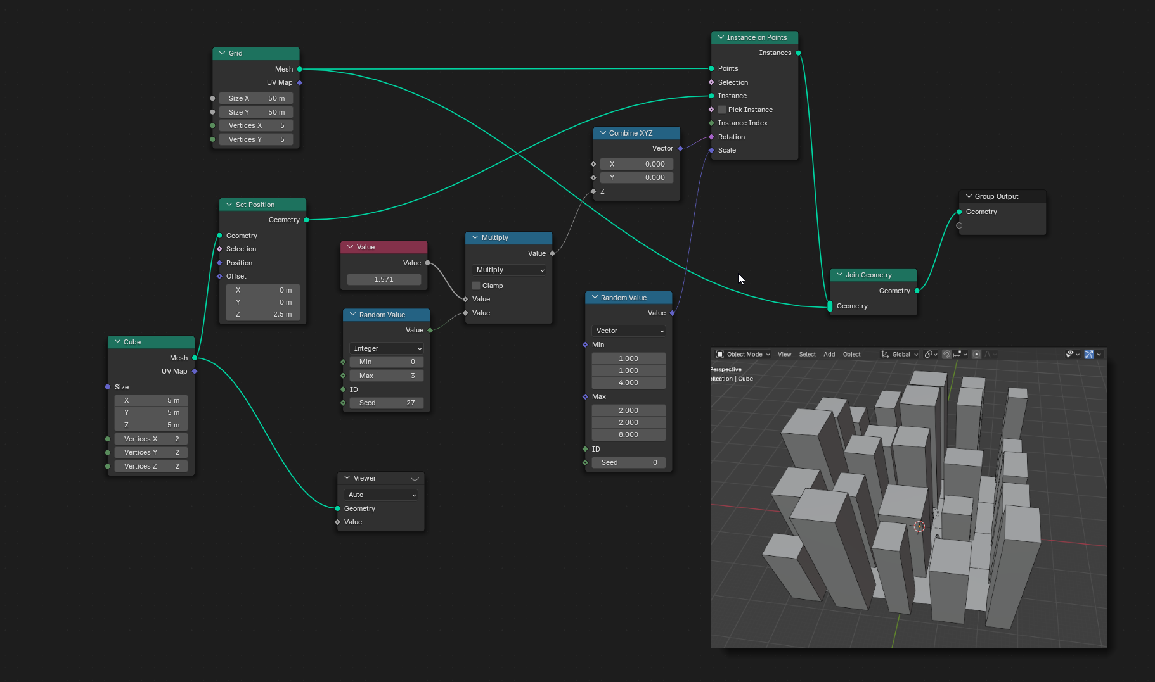The width and height of the screenshot is (1155, 682).
Task: Open the Multiply operation dropdown
Action: [510, 270]
